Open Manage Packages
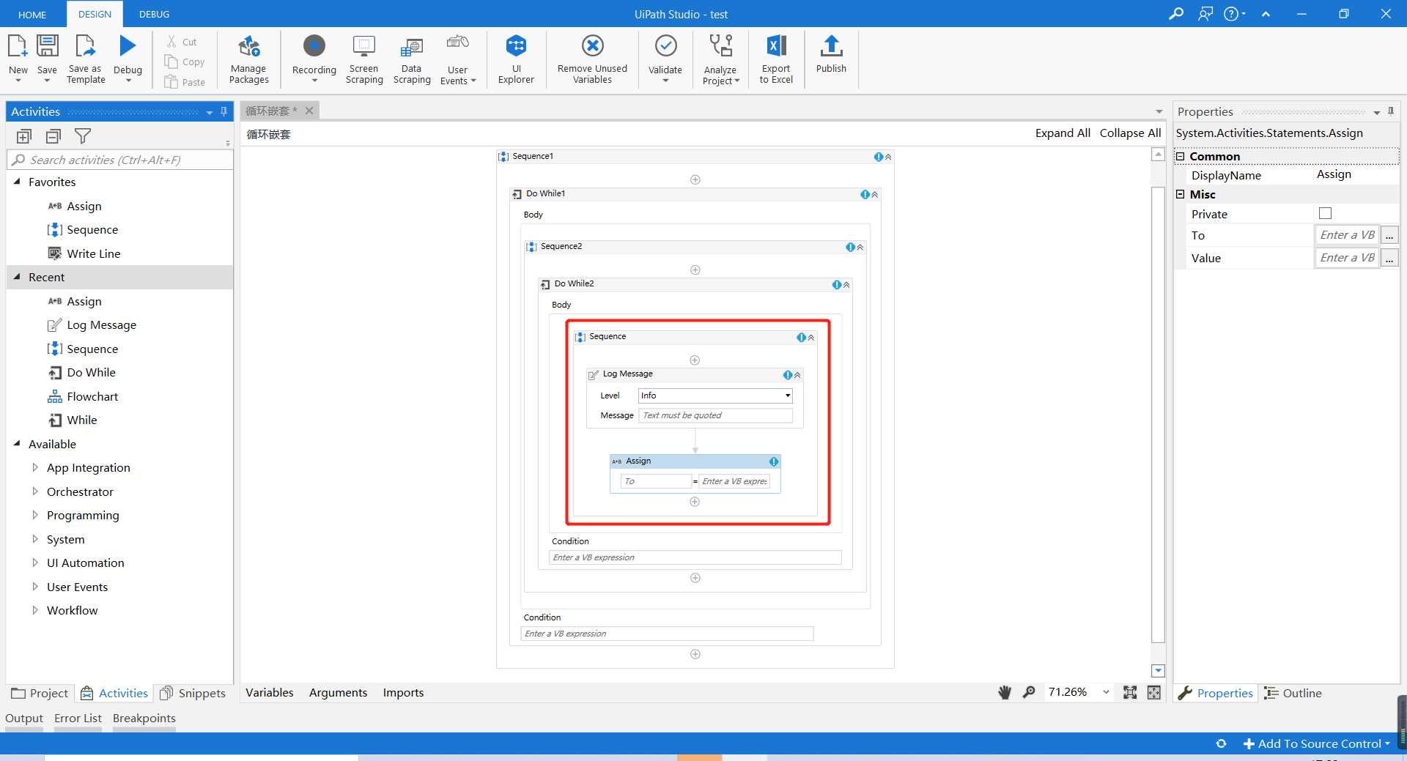The width and height of the screenshot is (1407, 761). click(x=248, y=59)
